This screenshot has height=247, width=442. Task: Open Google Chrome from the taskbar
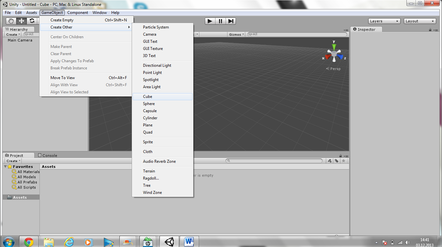click(28, 242)
